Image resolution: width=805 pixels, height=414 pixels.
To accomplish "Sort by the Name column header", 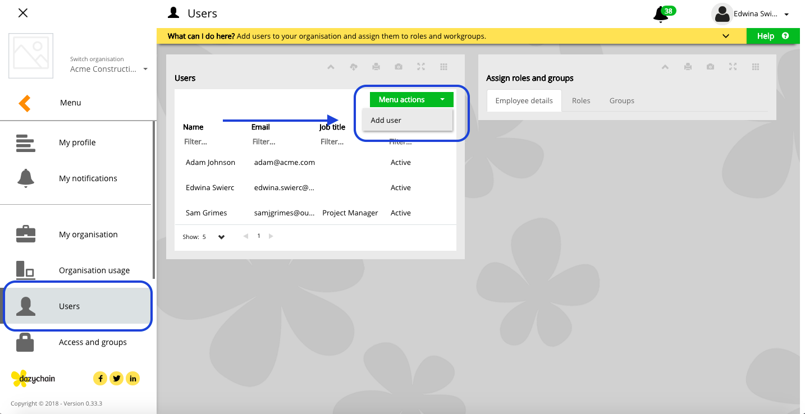I will (x=193, y=127).
